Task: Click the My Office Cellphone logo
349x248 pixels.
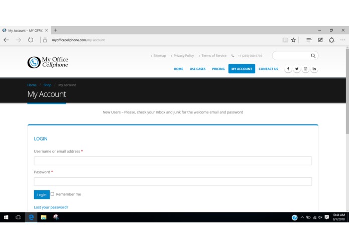Action: [x=48, y=62]
